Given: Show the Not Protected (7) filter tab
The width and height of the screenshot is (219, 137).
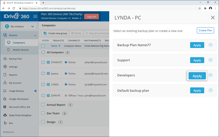Looking at the screenshot, I should point(92,40).
